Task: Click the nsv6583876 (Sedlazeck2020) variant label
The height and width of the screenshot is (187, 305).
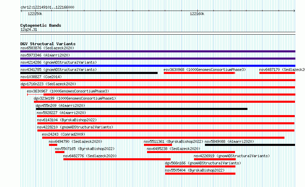Action: click(x=47, y=48)
